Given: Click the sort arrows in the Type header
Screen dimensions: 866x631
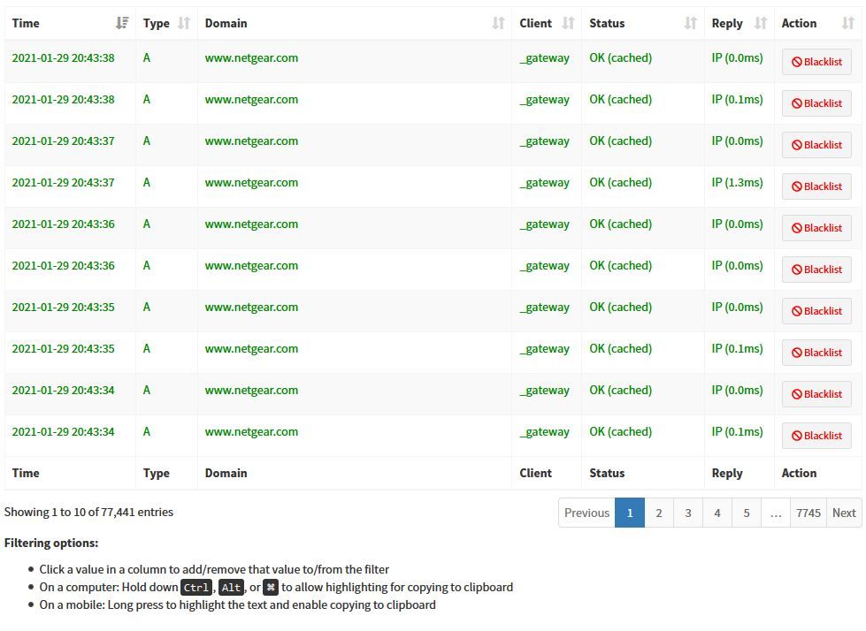Looking at the screenshot, I should [x=184, y=23].
